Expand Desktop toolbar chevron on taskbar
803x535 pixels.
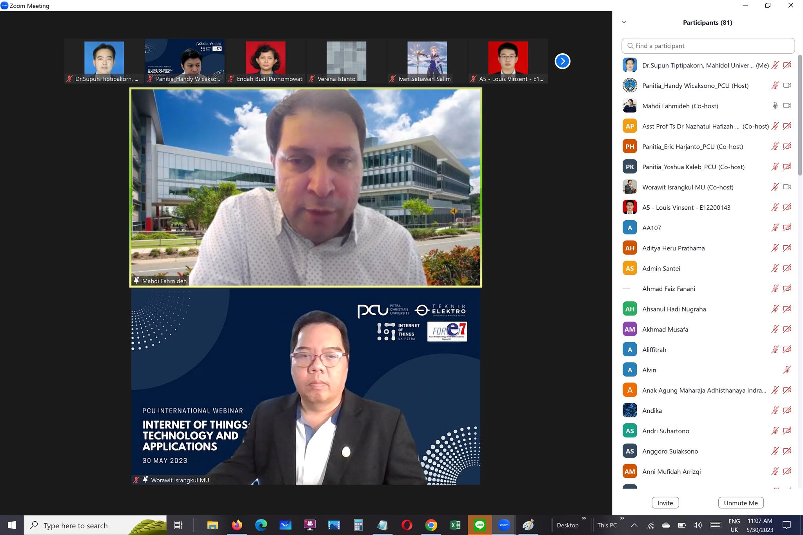584,519
